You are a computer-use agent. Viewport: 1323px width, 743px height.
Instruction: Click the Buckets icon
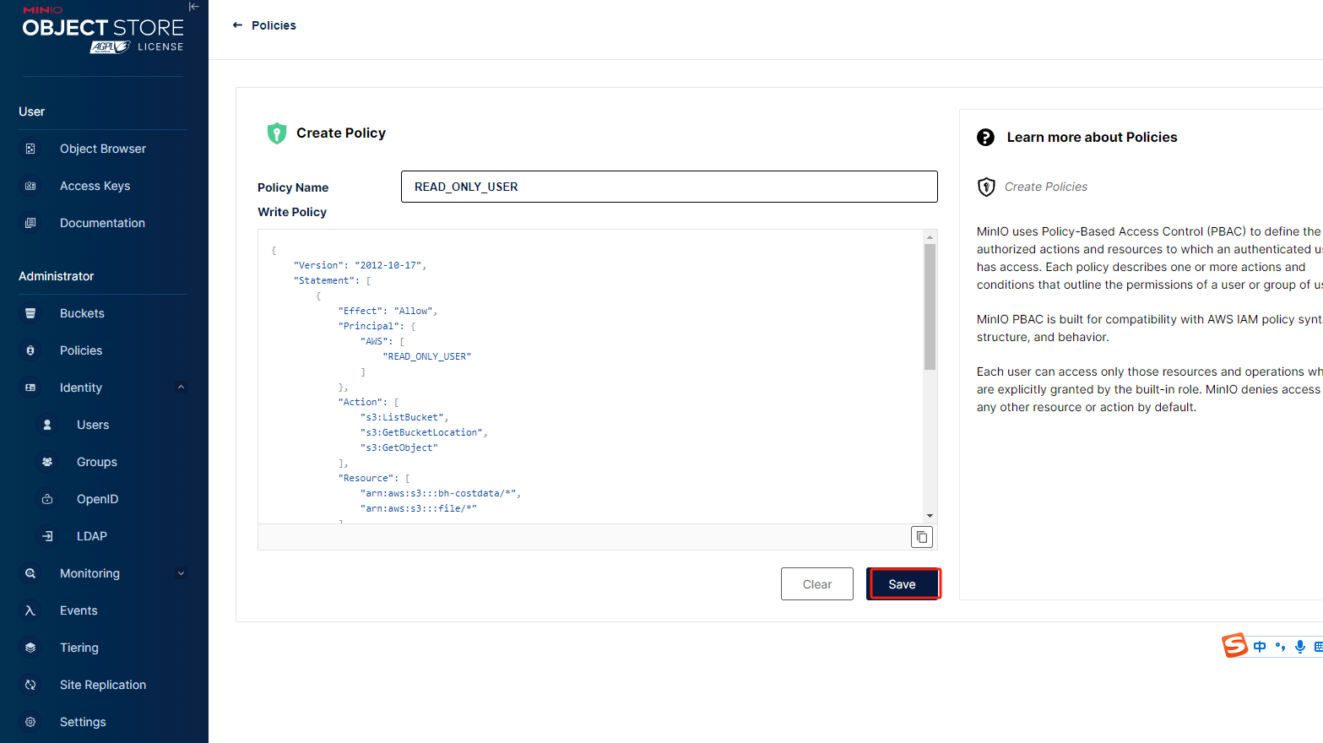(x=30, y=313)
